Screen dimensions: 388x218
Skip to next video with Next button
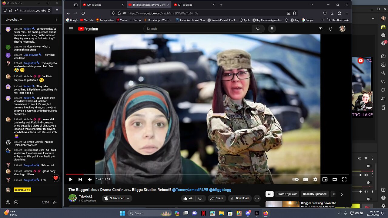pos(80,180)
